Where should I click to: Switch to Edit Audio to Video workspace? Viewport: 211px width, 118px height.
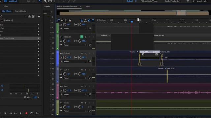click(149, 1)
